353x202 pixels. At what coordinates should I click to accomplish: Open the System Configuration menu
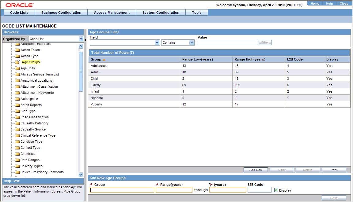(x=161, y=13)
